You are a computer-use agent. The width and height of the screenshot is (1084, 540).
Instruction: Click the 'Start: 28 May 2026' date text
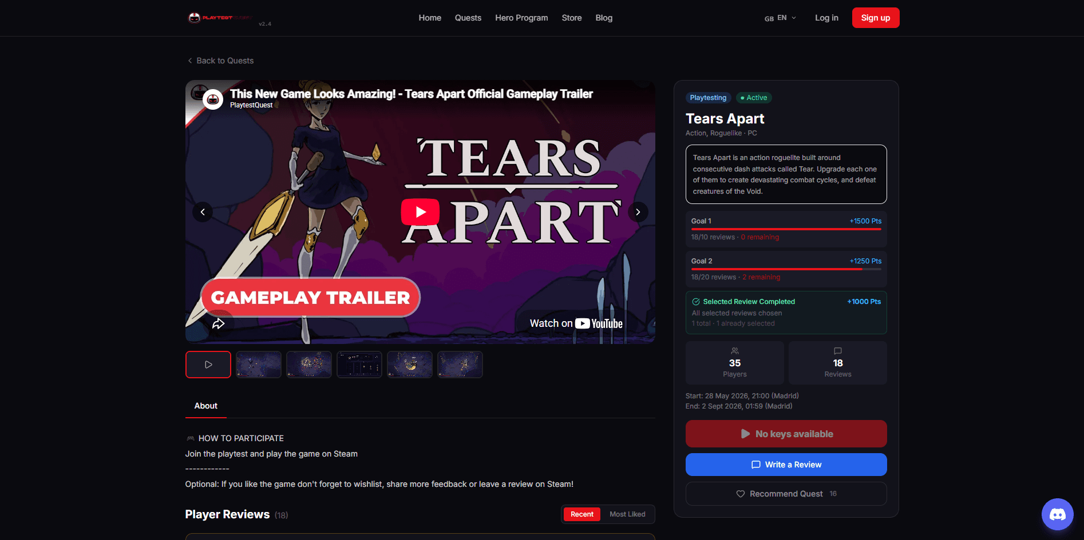[742, 396]
